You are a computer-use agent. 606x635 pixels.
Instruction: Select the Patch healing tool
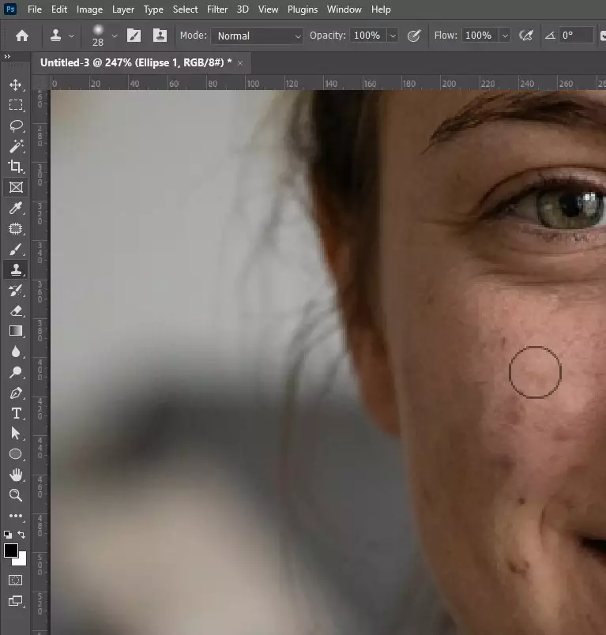coord(16,229)
